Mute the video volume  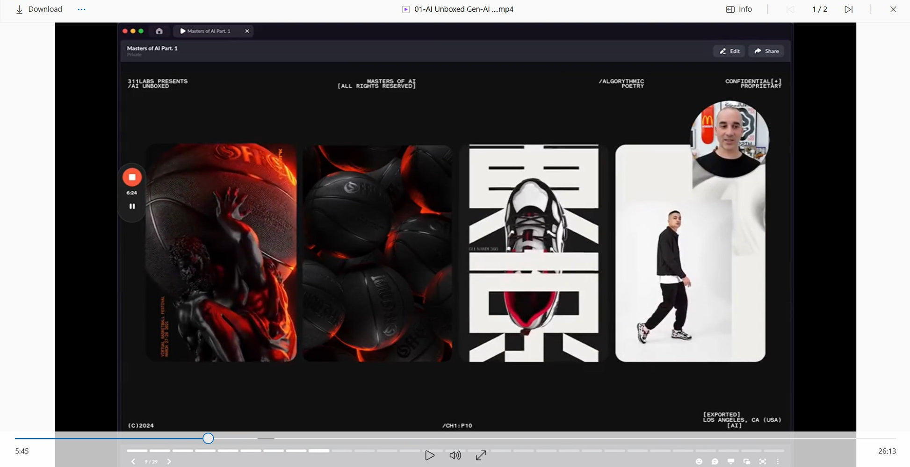[455, 455]
